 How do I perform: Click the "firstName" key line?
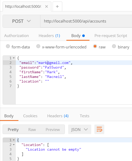tap(31, 72)
